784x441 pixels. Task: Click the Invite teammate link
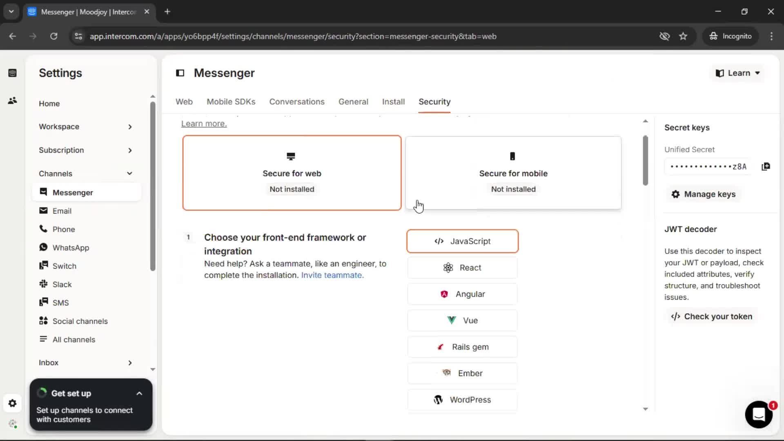[x=332, y=275]
